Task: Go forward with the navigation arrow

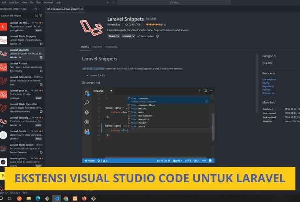Action: [113, 2]
